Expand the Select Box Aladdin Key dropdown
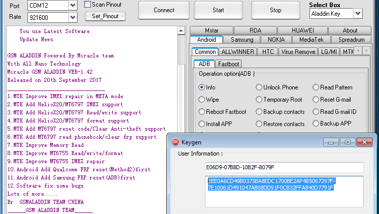Screen dimensions: 379x214 tap(358, 14)
